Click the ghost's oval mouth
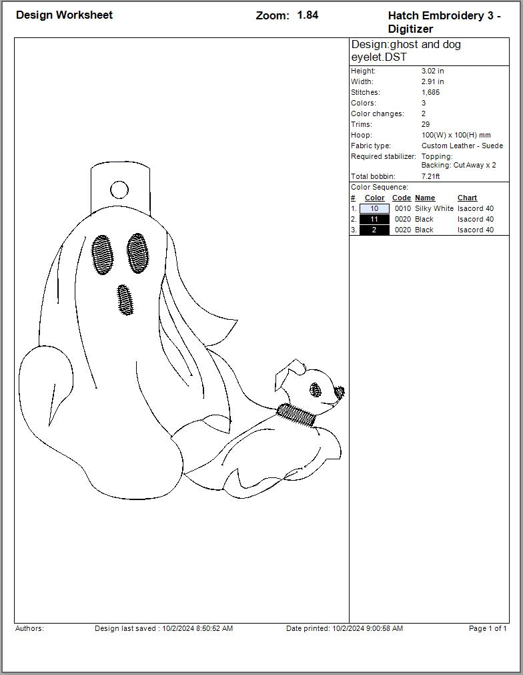The image size is (523, 675). pos(124,298)
